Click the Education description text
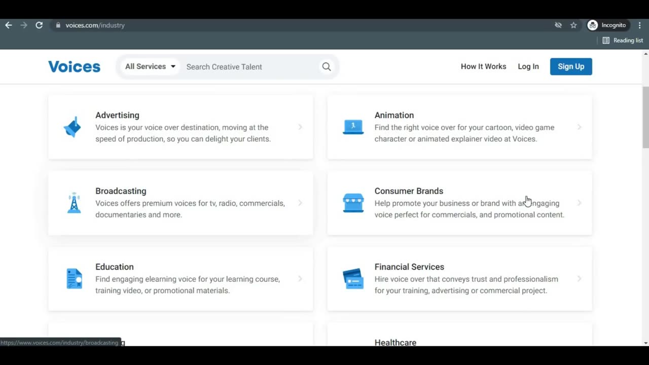 [x=188, y=284]
